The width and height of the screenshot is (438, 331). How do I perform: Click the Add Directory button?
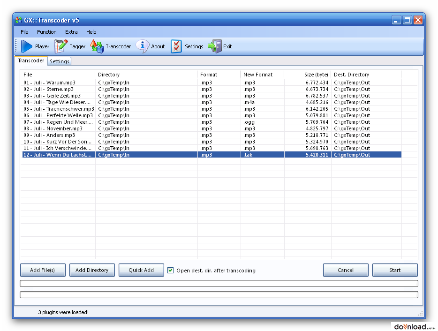(x=92, y=270)
